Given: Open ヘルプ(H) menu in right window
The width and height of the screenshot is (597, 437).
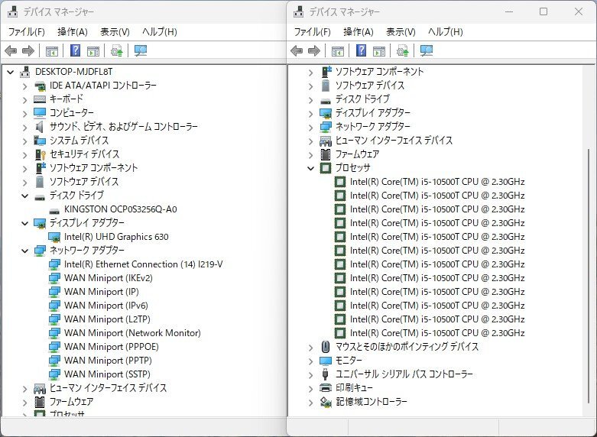Looking at the screenshot, I should click(446, 32).
